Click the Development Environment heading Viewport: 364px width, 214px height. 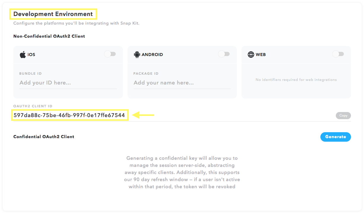(x=53, y=14)
